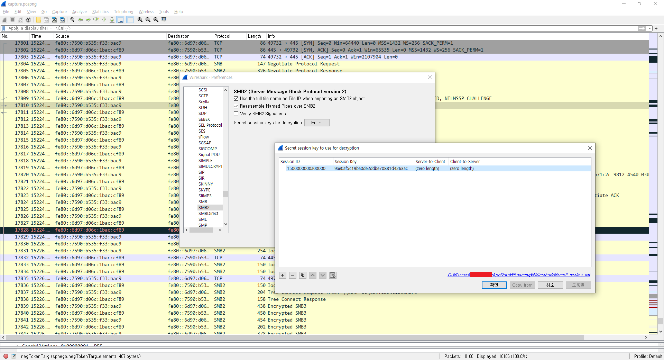The width and height of the screenshot is (664, 360).
Task: Zoom out the main window text
Action: 148,20
